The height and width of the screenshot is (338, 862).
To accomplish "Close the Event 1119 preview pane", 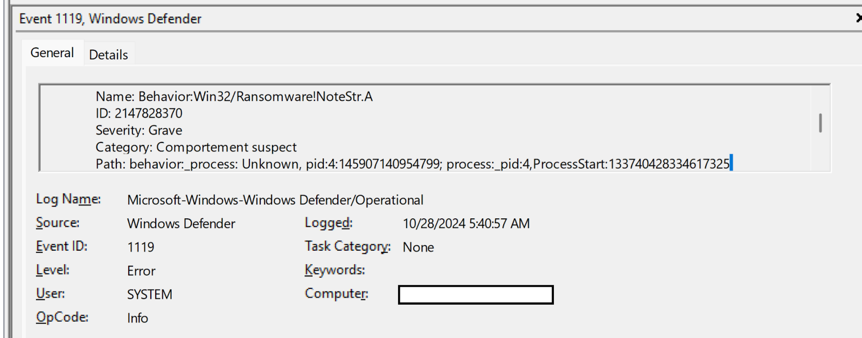I will click(859, 18).
